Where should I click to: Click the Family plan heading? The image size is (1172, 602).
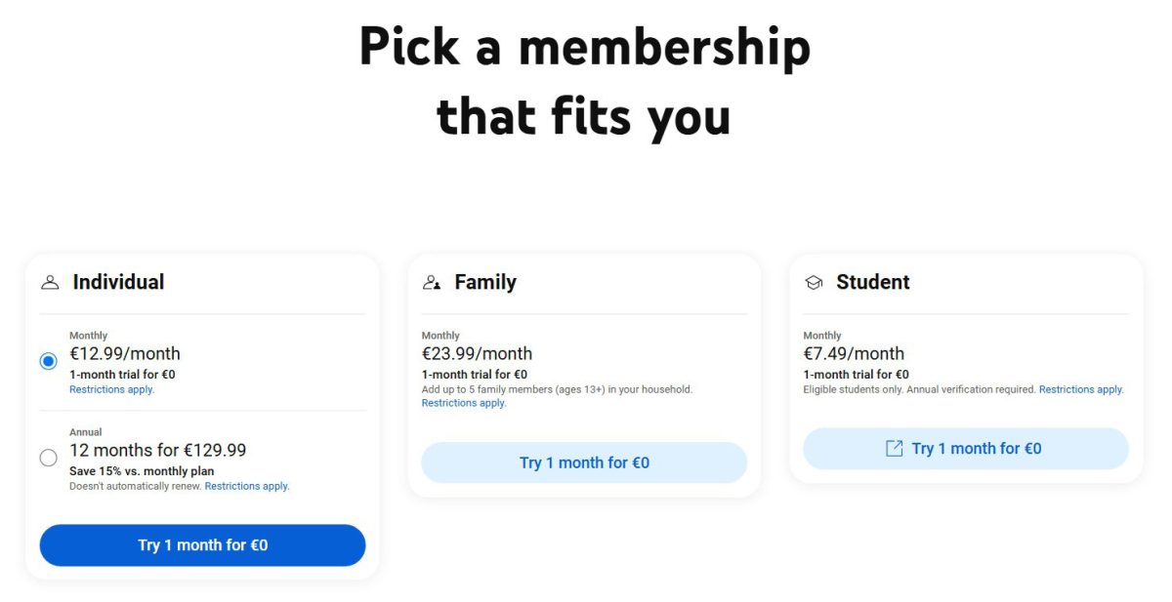485,282
